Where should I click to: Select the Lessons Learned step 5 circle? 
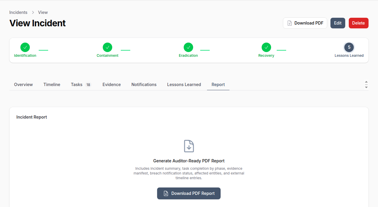(349, 47)
